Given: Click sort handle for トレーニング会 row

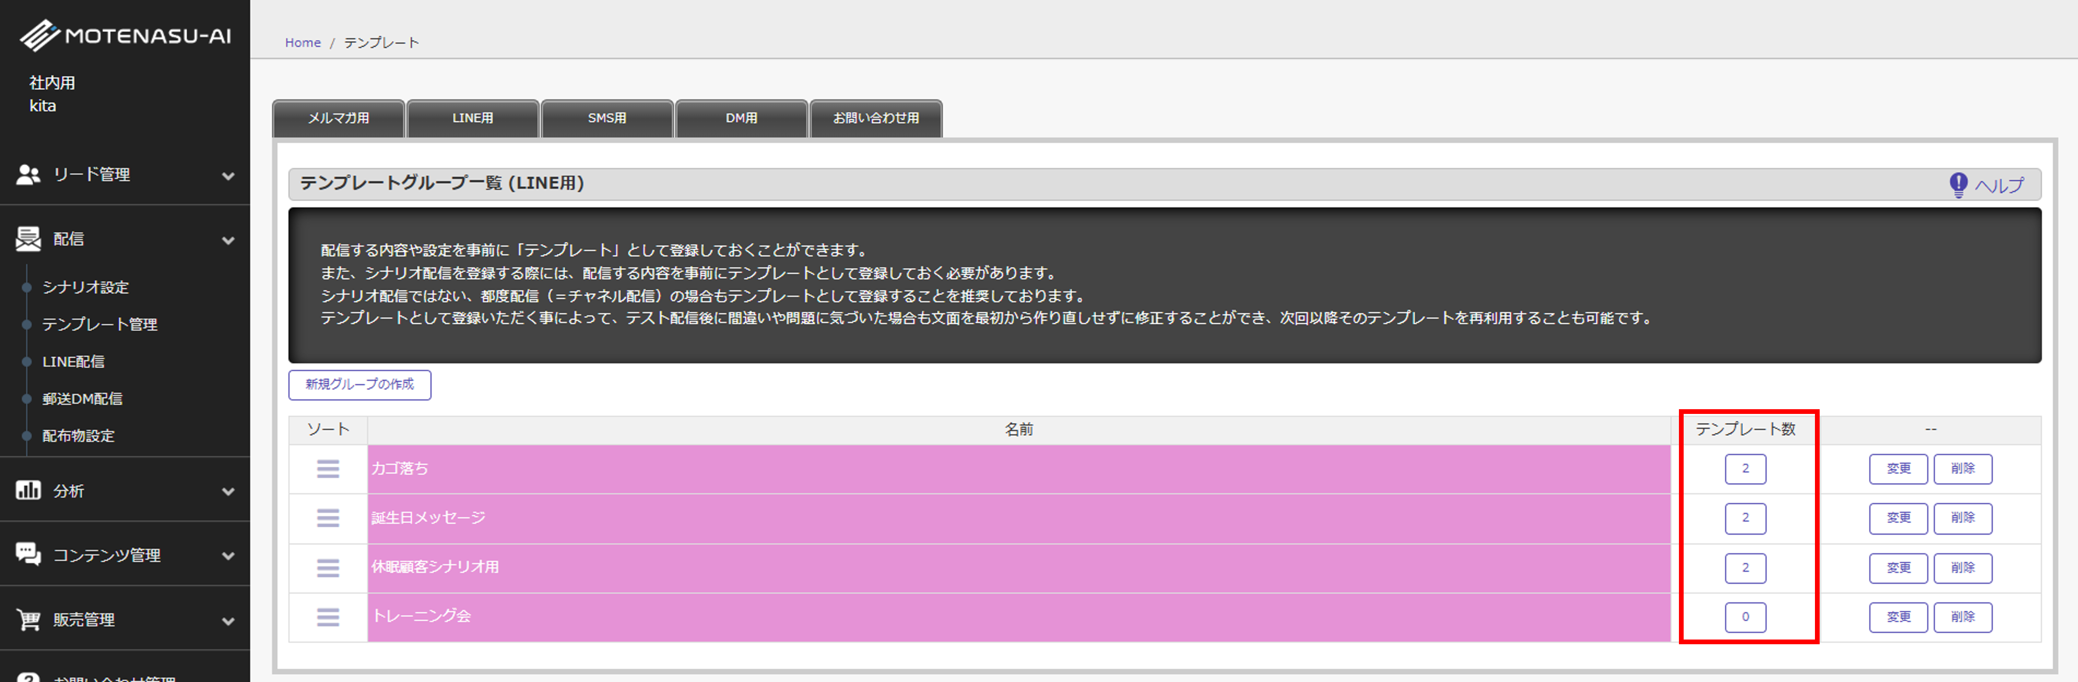Looking at the screenshot, I should (x=327, y=617).
